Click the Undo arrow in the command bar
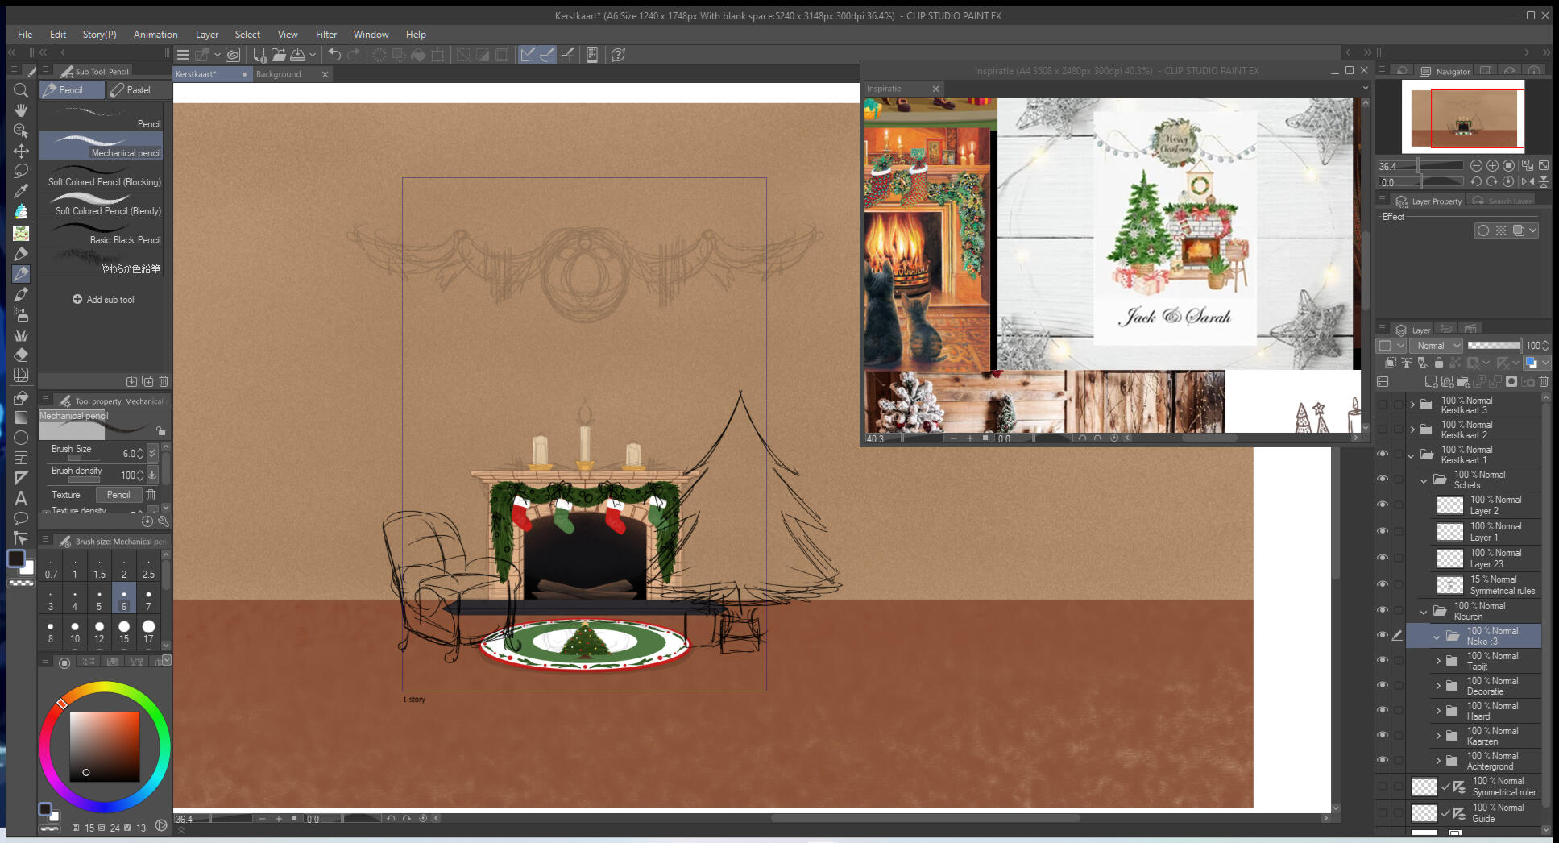This screenshot has height=843, width=1559. (334, 55)
